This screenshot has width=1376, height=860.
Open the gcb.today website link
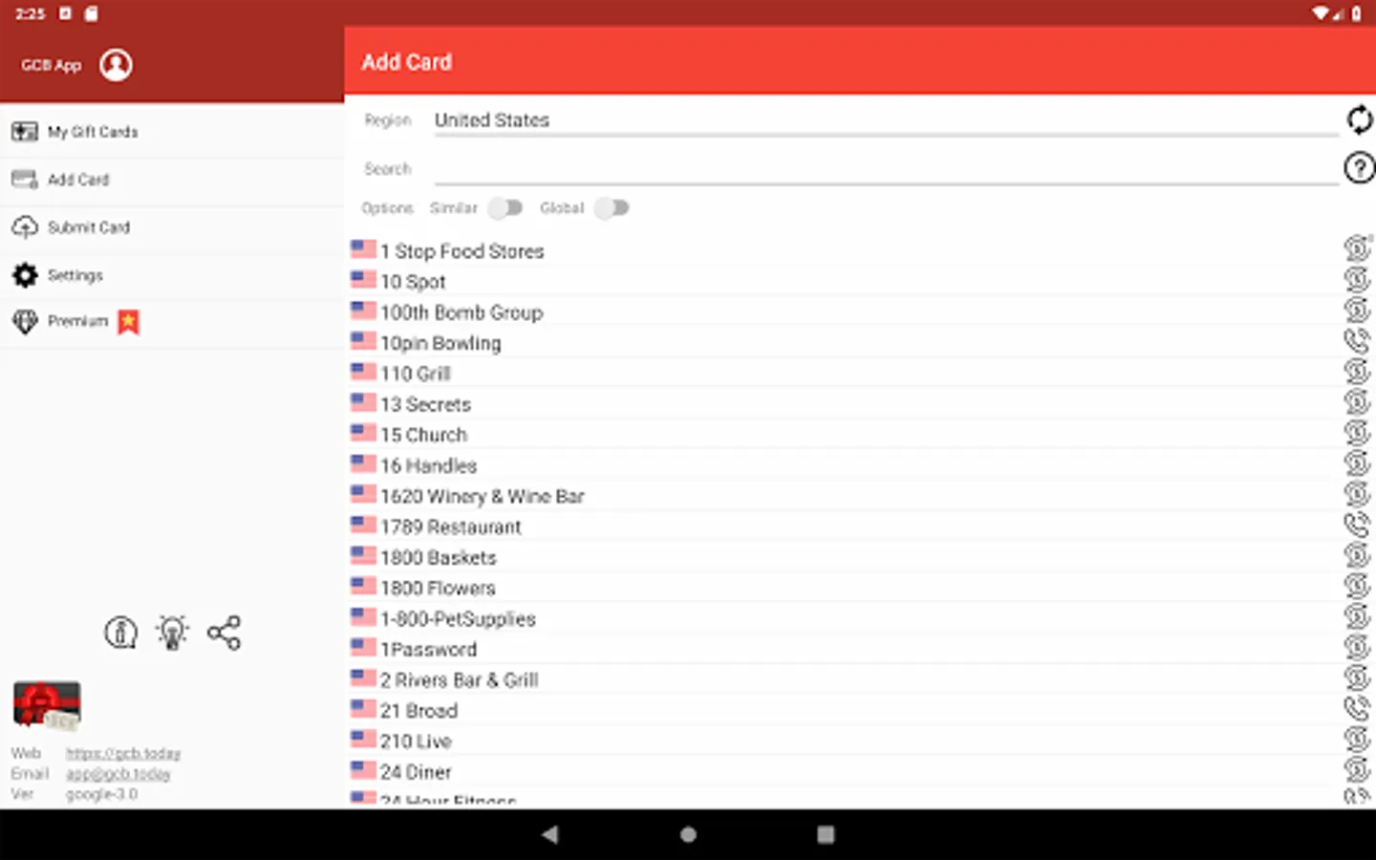(123, 754)
